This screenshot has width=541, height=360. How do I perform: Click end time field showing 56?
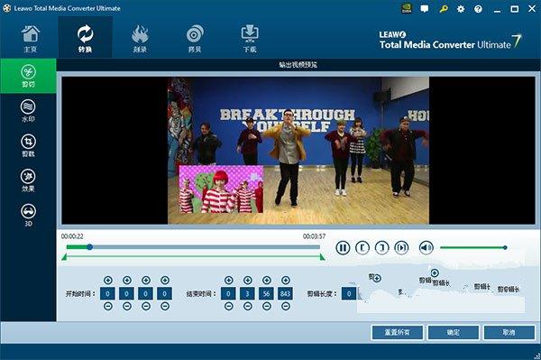point(266,293)
